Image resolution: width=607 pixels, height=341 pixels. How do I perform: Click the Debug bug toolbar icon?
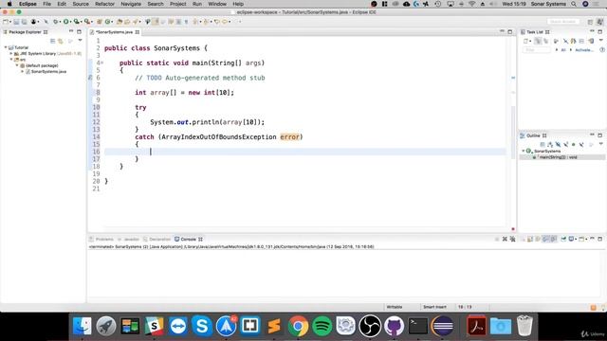[55, 22]
